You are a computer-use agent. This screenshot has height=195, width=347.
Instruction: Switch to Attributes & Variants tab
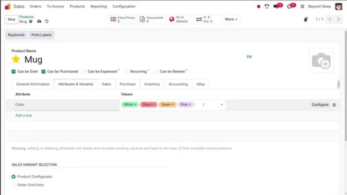(x=76, y=84)
